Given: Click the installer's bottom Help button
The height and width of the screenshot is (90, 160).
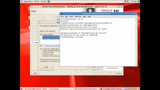Looking at the screenshot, I should tap(35, 73).
